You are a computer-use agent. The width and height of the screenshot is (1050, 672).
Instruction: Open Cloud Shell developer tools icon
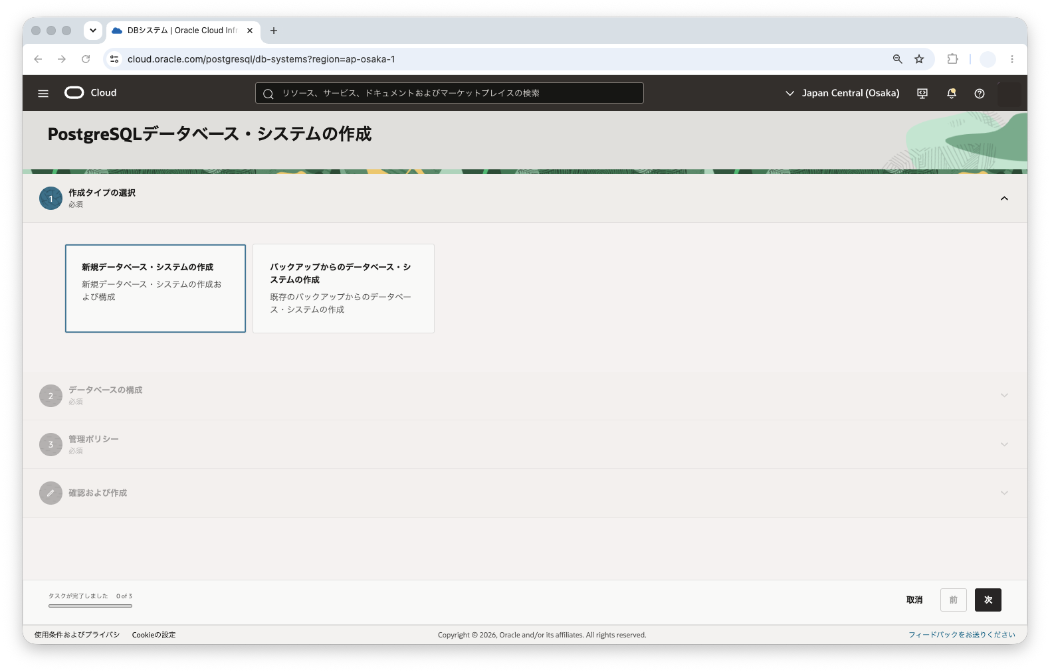922,94
